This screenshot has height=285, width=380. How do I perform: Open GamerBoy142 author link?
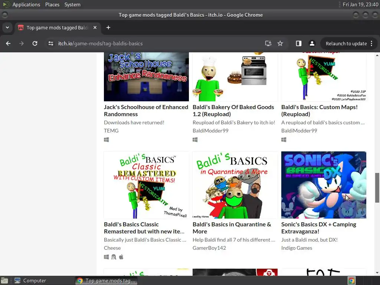click(209, 248)
